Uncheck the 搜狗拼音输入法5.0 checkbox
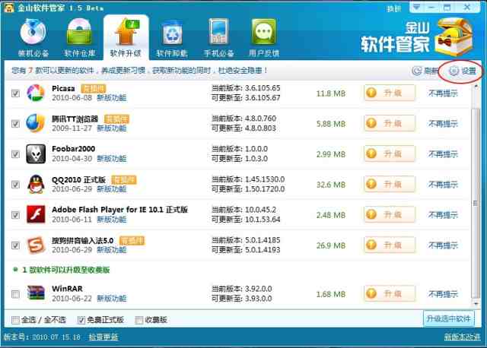 pyautogui.click(x=15, y=245)
